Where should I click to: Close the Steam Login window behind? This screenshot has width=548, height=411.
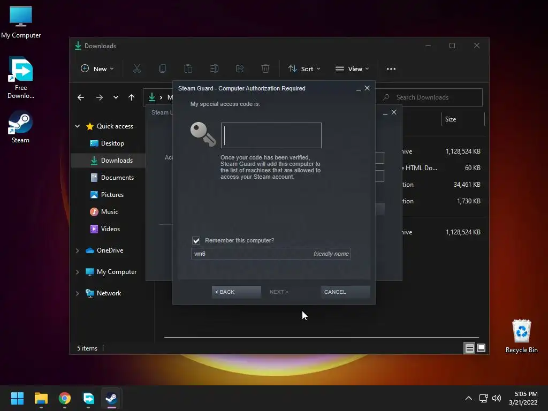394,112
